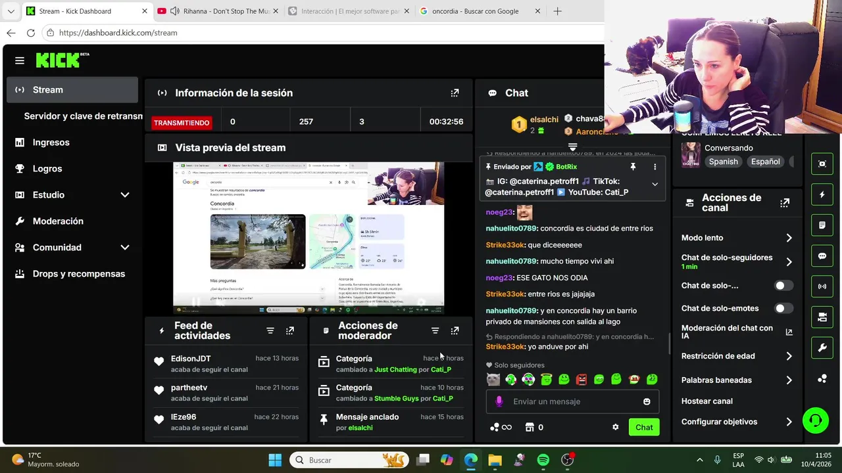This screenshot has width=842, height=473.
Task: Open chat settings gear icon
Action: coord(616,427)
